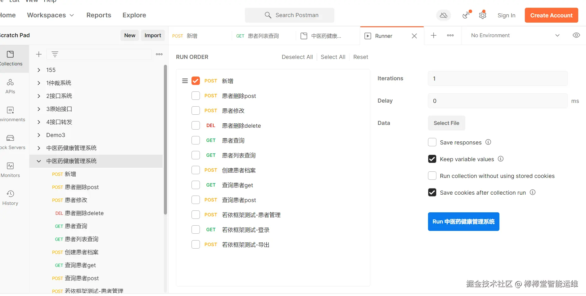
Task: Expand the Demo3 collection
Action: 39,135
